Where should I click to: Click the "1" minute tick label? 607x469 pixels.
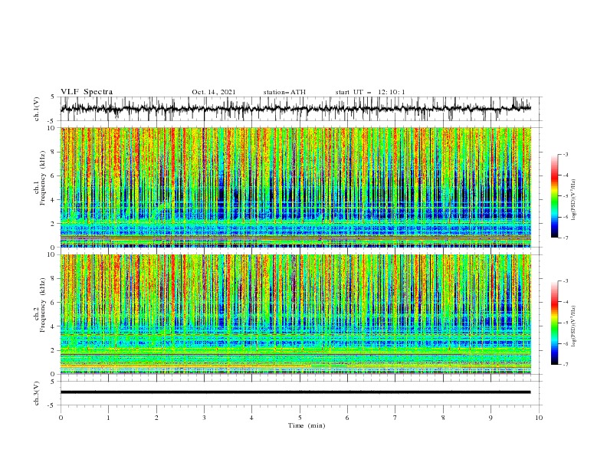click(108, 418)
